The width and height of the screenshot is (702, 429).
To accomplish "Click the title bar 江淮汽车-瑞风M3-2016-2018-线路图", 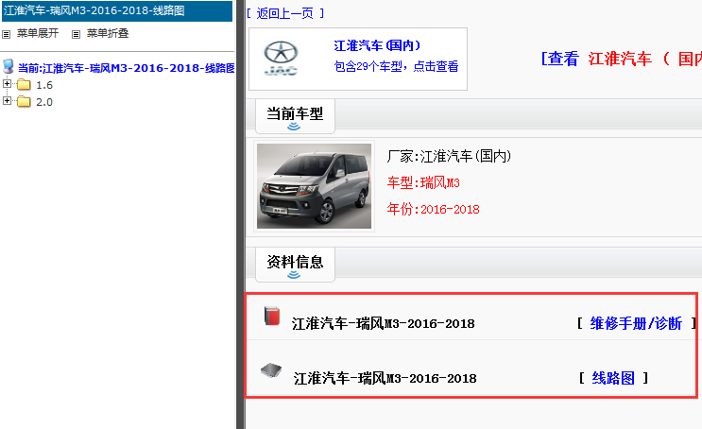I will click(117, 10).
